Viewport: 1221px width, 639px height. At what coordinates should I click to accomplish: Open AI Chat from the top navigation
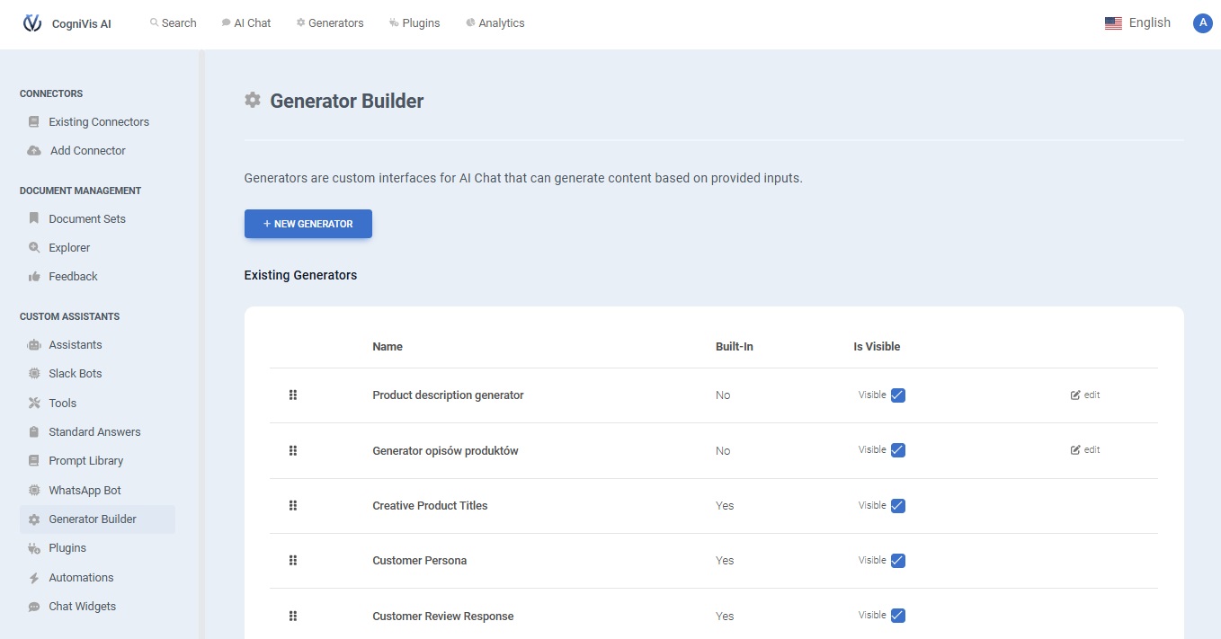pyautogui.click(x=246, y=23)
